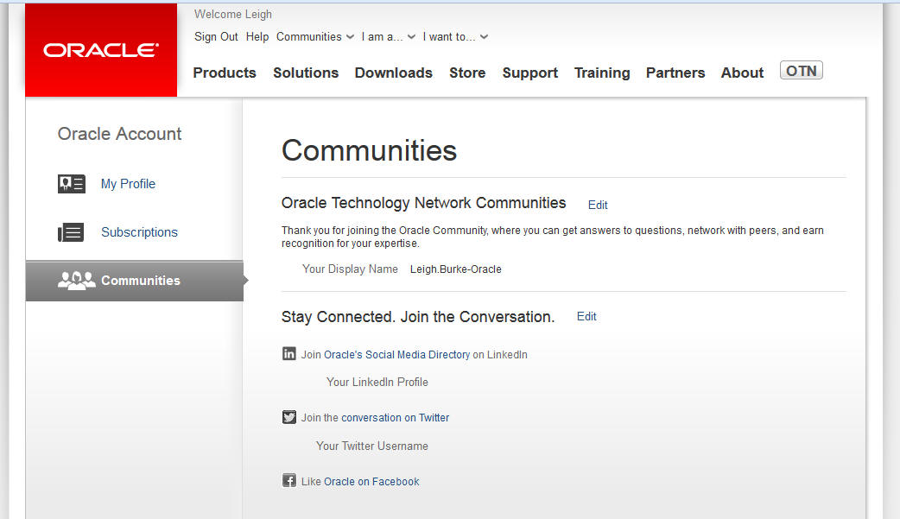Image resolution: width=900 pixels, height=519 pixels.
Task: Sign out of the Oracle account
Action: pos(216,37)
